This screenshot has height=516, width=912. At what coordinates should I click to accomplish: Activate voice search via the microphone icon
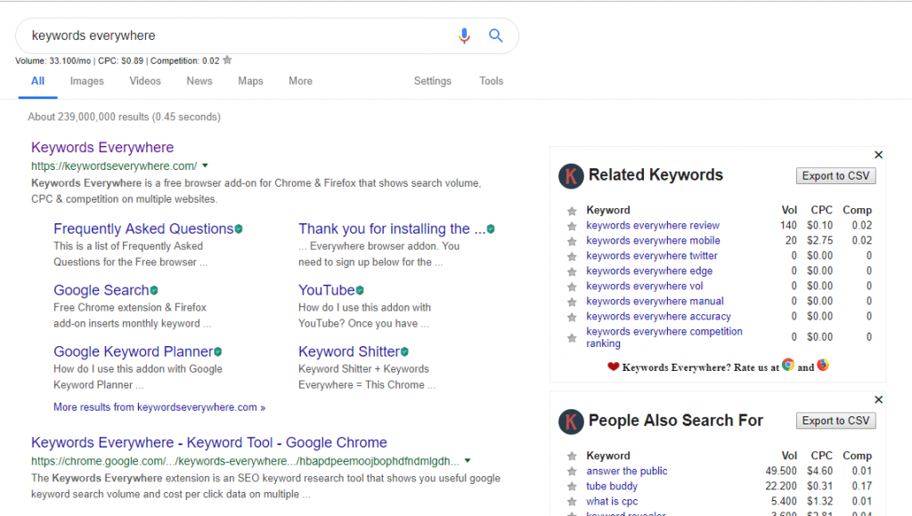(x=464, y=36)
